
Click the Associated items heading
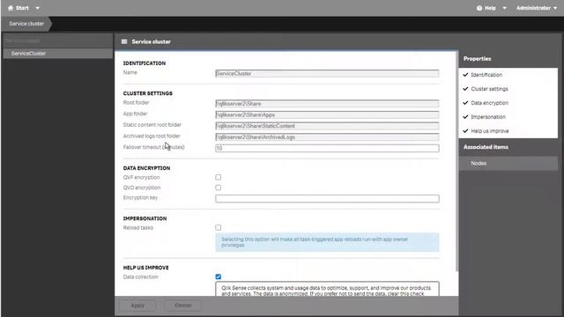click(486, 147)
